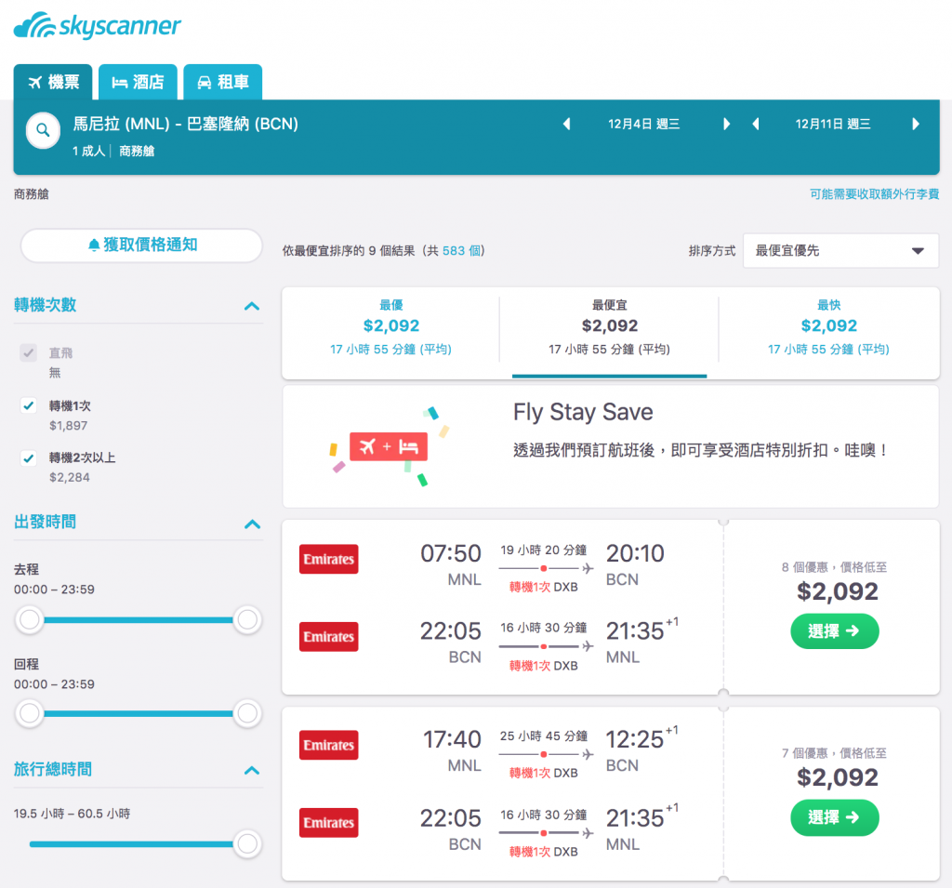This screenshot has width=952, height=888.
Task: Click the 獲取價格通知 price alert button
Action: 141,245
